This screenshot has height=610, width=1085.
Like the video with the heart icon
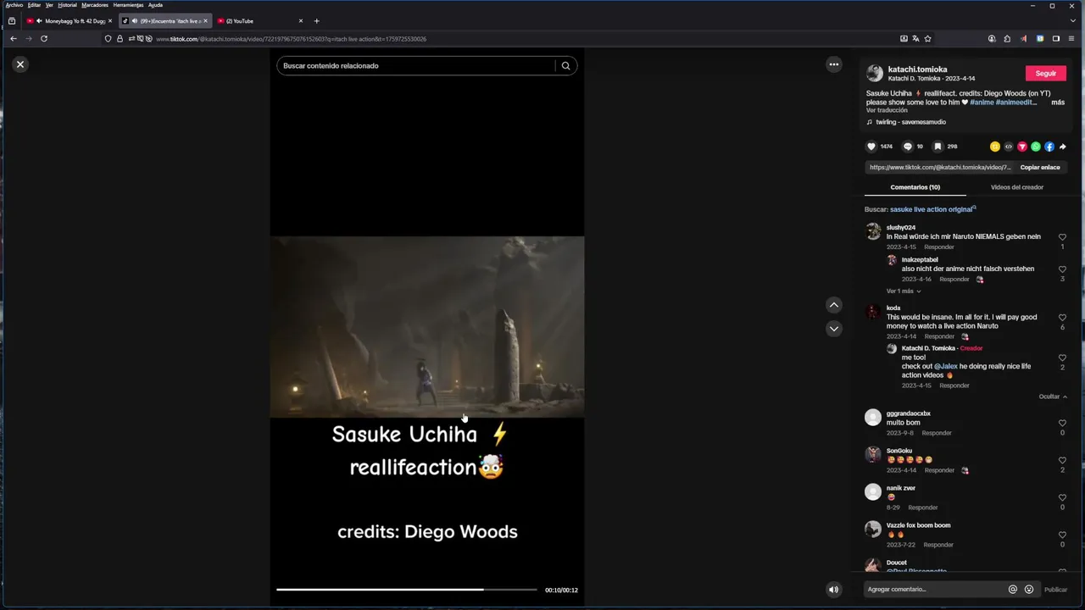tap(871, 147)
